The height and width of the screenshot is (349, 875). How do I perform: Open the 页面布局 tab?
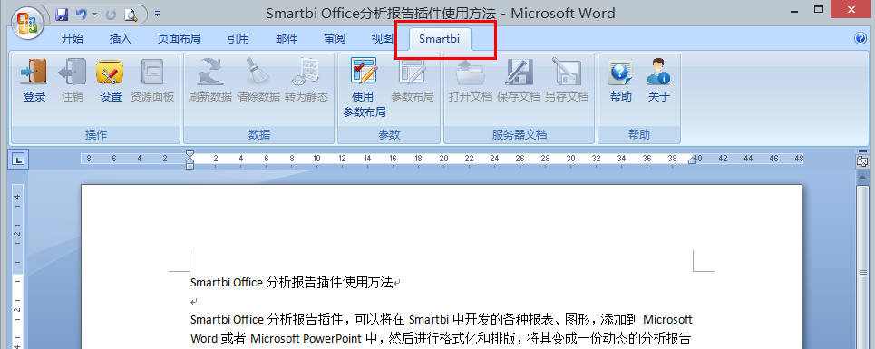(x=180, y=38)
